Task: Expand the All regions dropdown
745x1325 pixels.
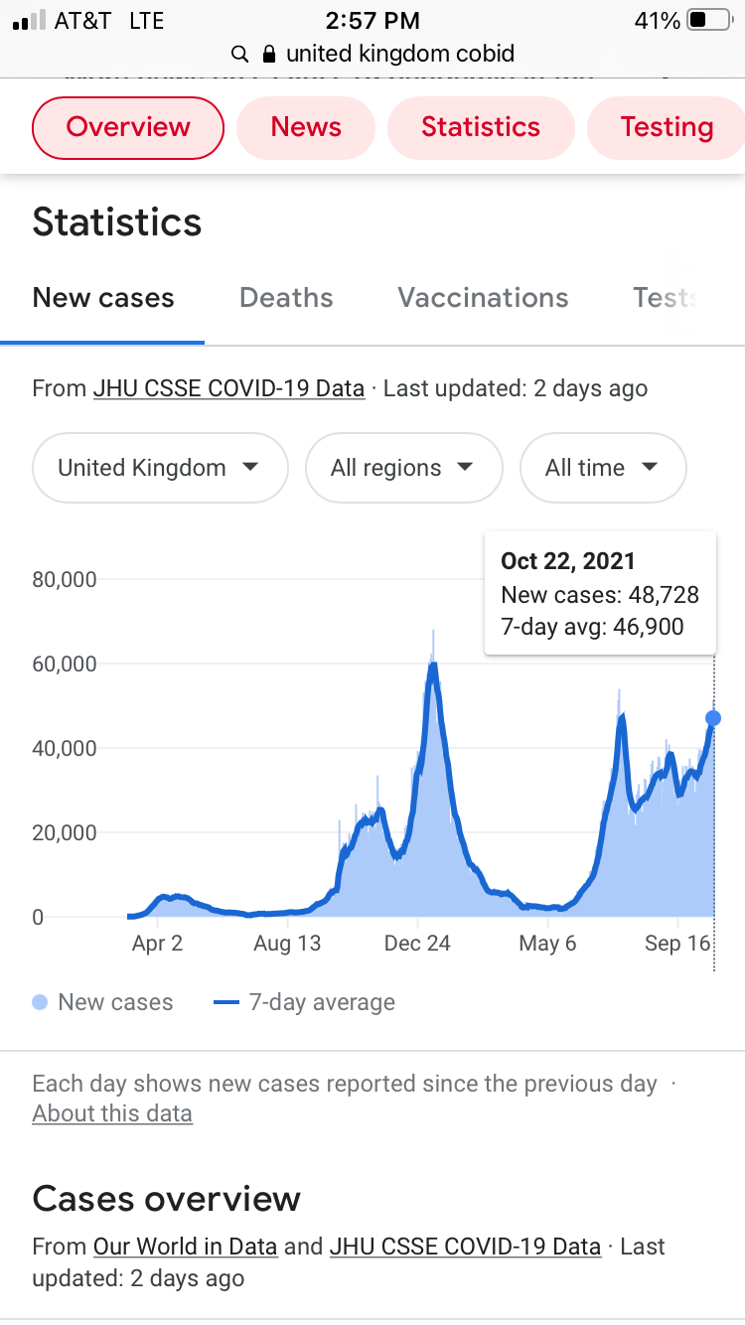Action: pos(403,468)
